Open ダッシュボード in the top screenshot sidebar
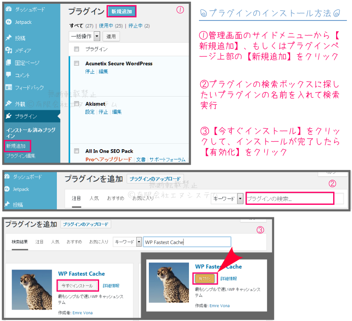The image size is (352, 321). pyautogui.click(x=30, y=9)
